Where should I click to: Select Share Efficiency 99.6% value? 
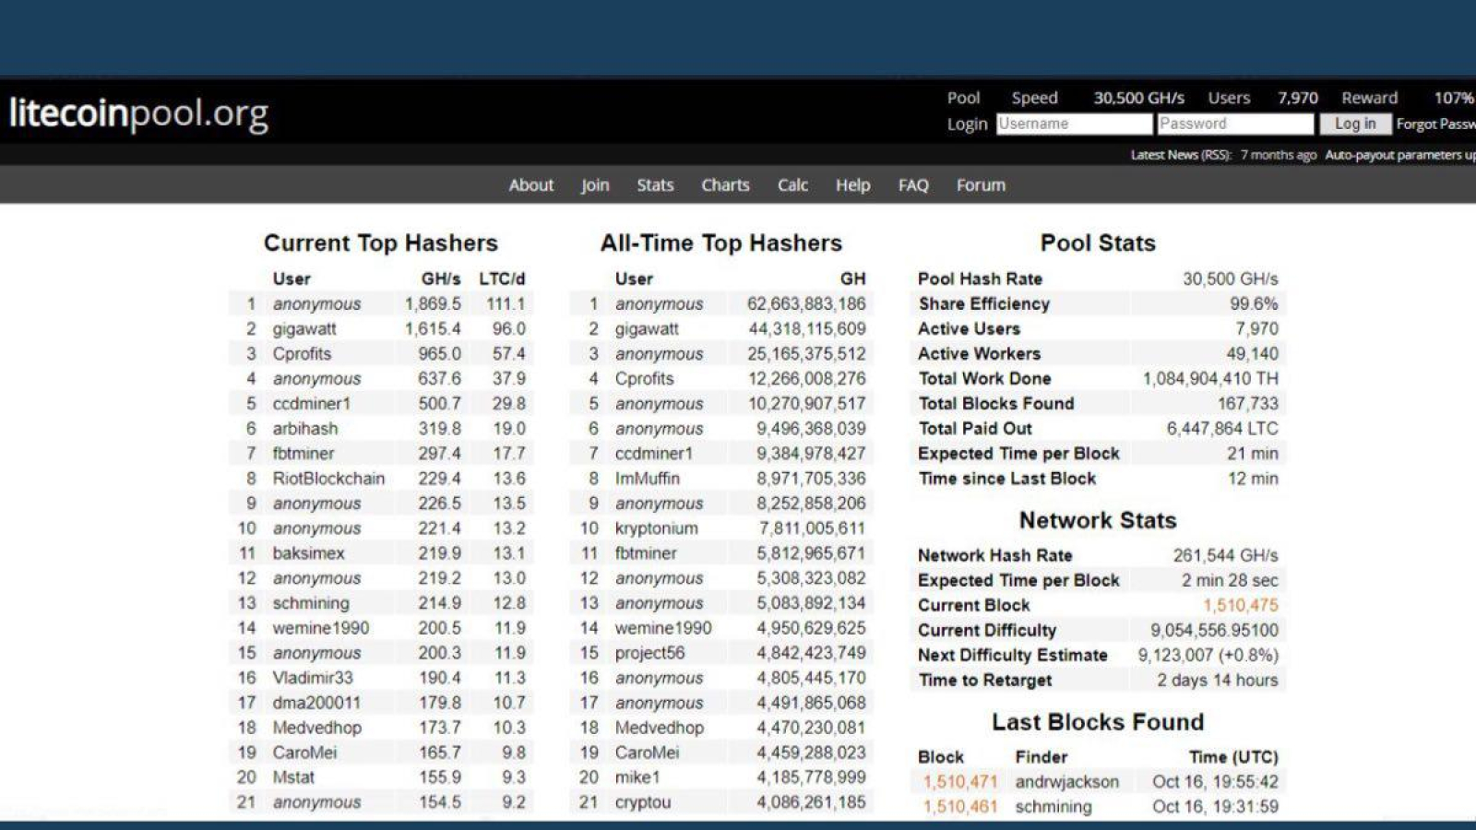1254,304
